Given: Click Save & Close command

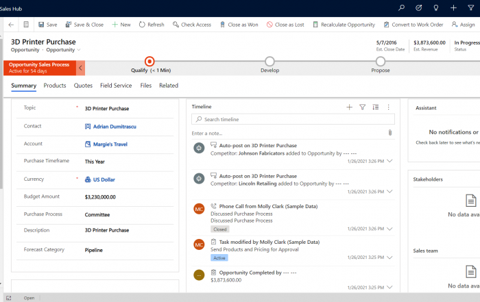Looking at the screenshot, I should coord(84,25).
